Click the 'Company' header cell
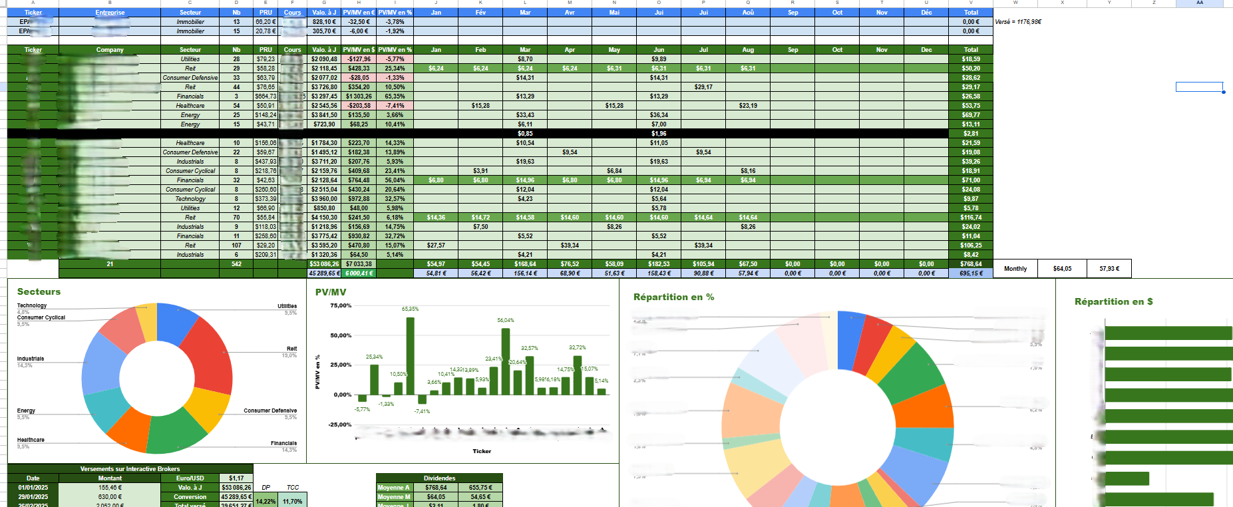Viewport: 1233px width, 507px height. (x=110, y=50)
